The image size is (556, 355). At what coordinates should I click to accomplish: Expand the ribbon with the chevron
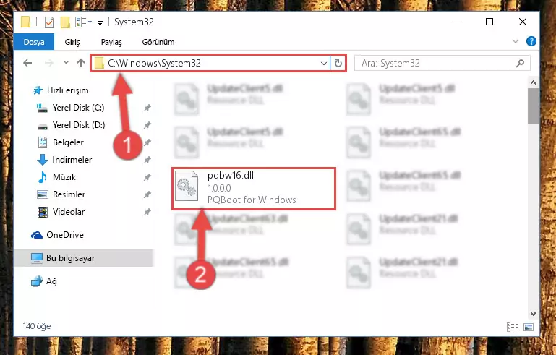click(516, 41)
